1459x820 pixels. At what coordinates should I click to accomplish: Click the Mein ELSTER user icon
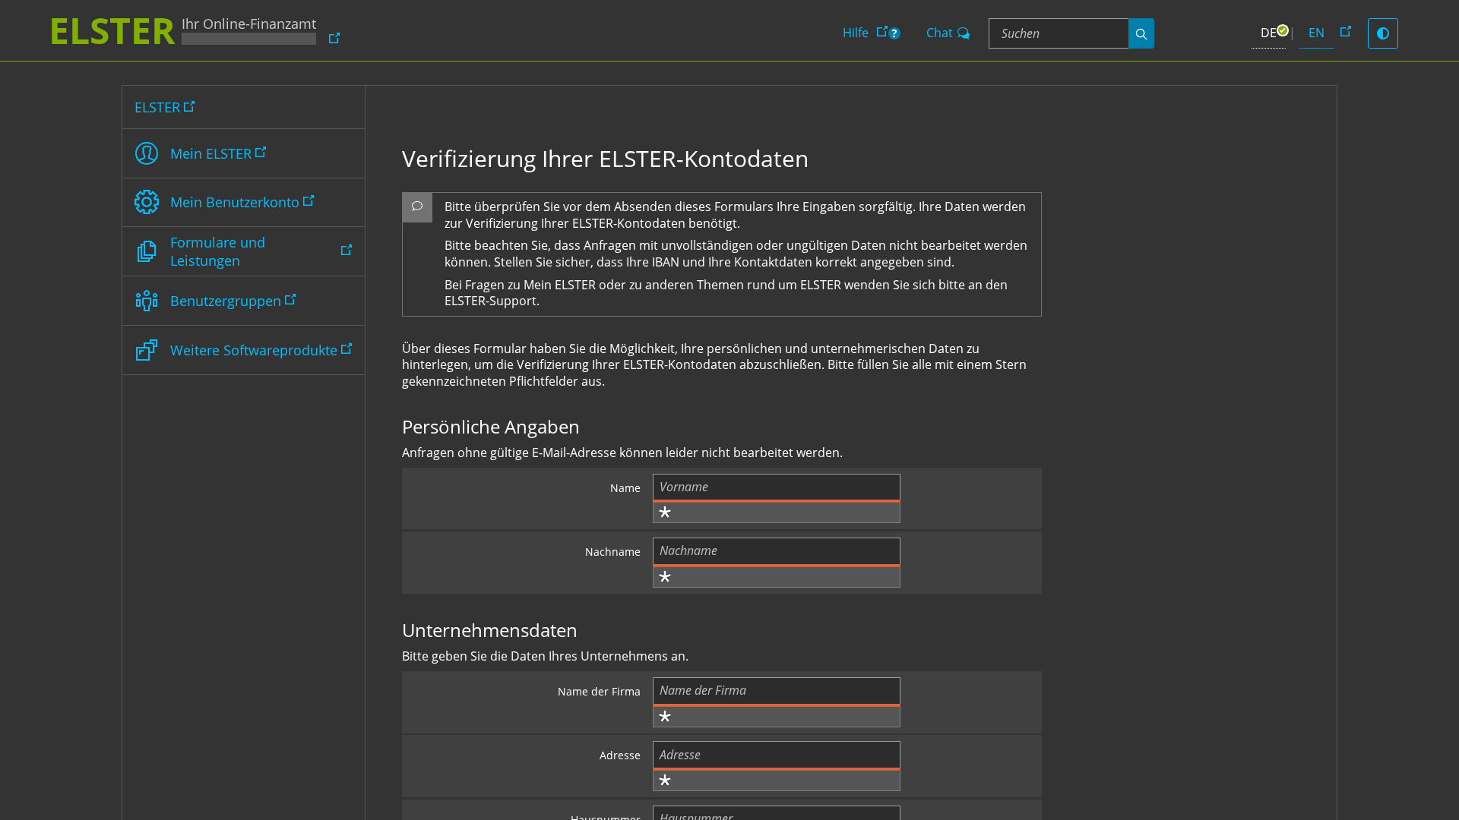click(147, 153)
